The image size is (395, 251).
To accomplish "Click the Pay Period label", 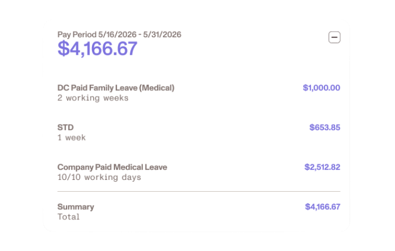I will pyautogui.click(x=76, y=34).
